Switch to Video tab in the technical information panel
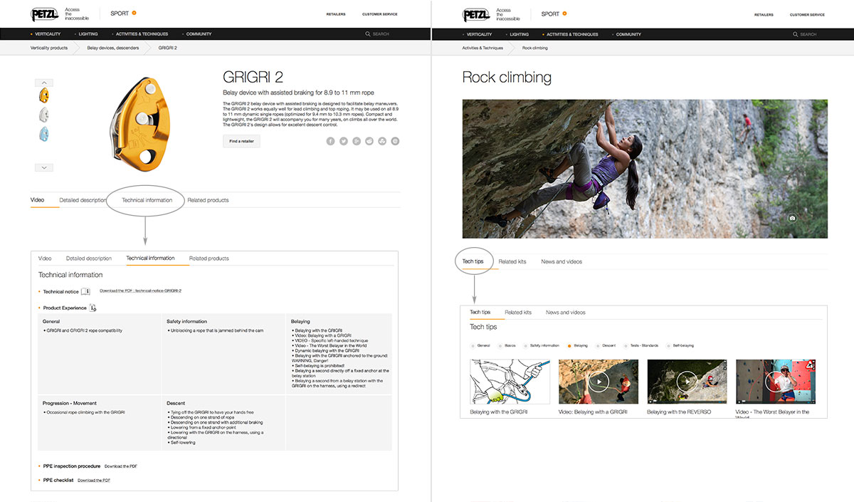Image resolution: width=854 pixels, height=502 pixels. coord(45,258)
